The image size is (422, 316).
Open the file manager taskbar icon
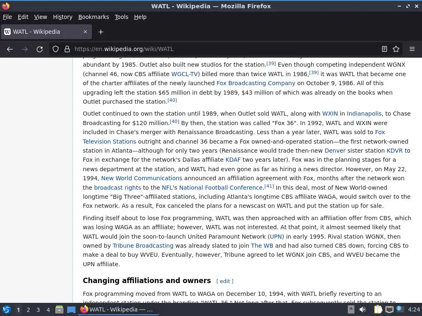(59, 309)
